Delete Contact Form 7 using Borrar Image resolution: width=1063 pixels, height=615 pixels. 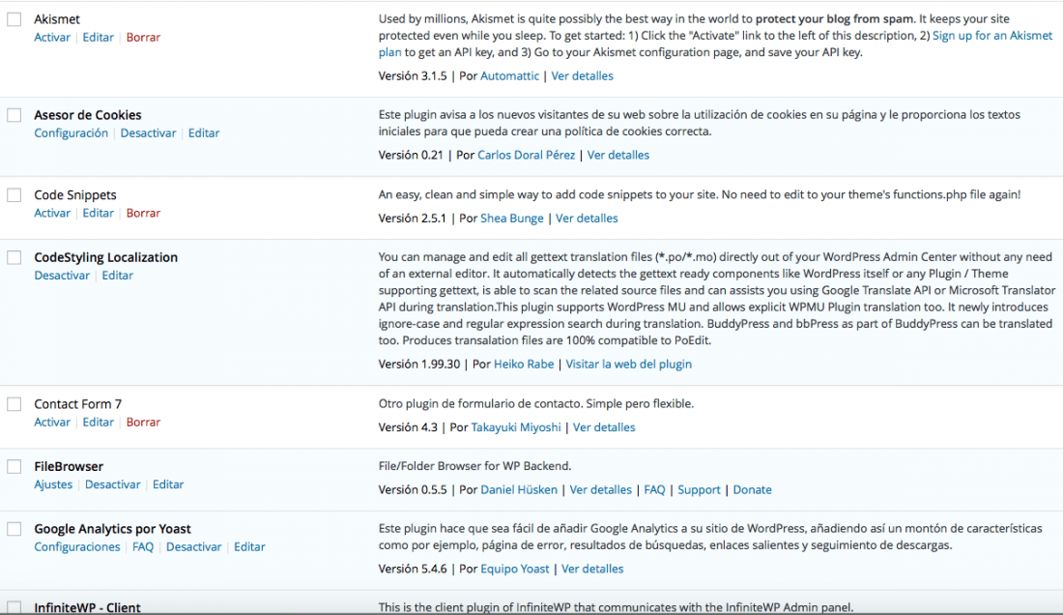(143, 422)
